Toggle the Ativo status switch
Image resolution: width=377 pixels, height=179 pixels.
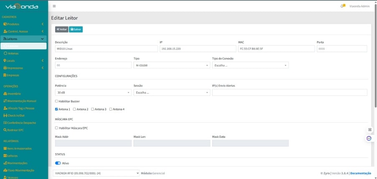58,163
